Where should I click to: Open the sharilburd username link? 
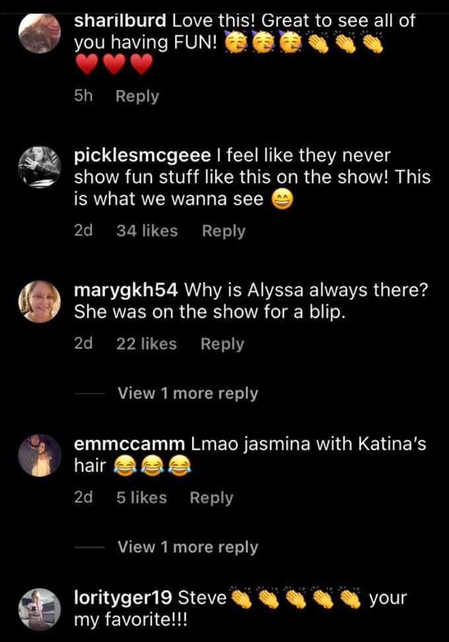tap(120, 21)
